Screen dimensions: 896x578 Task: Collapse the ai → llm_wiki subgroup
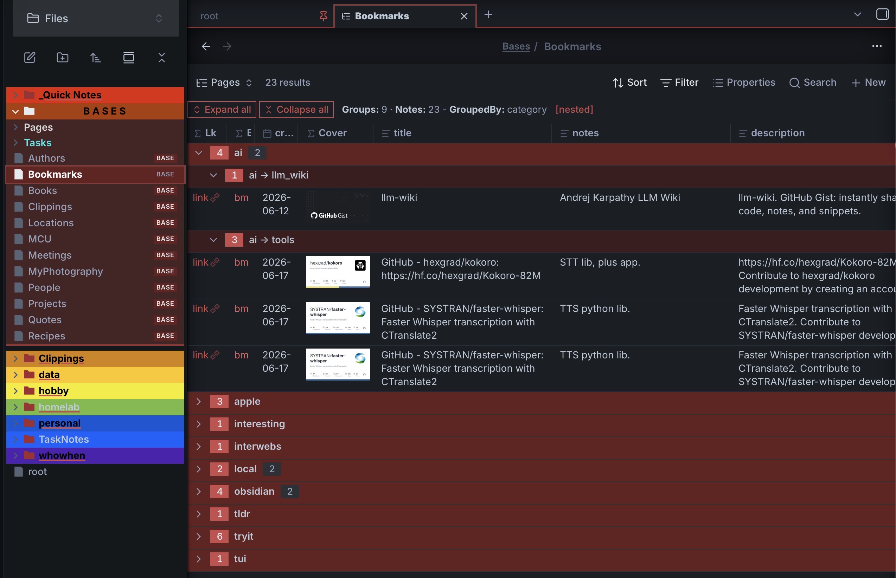point(213,175)
